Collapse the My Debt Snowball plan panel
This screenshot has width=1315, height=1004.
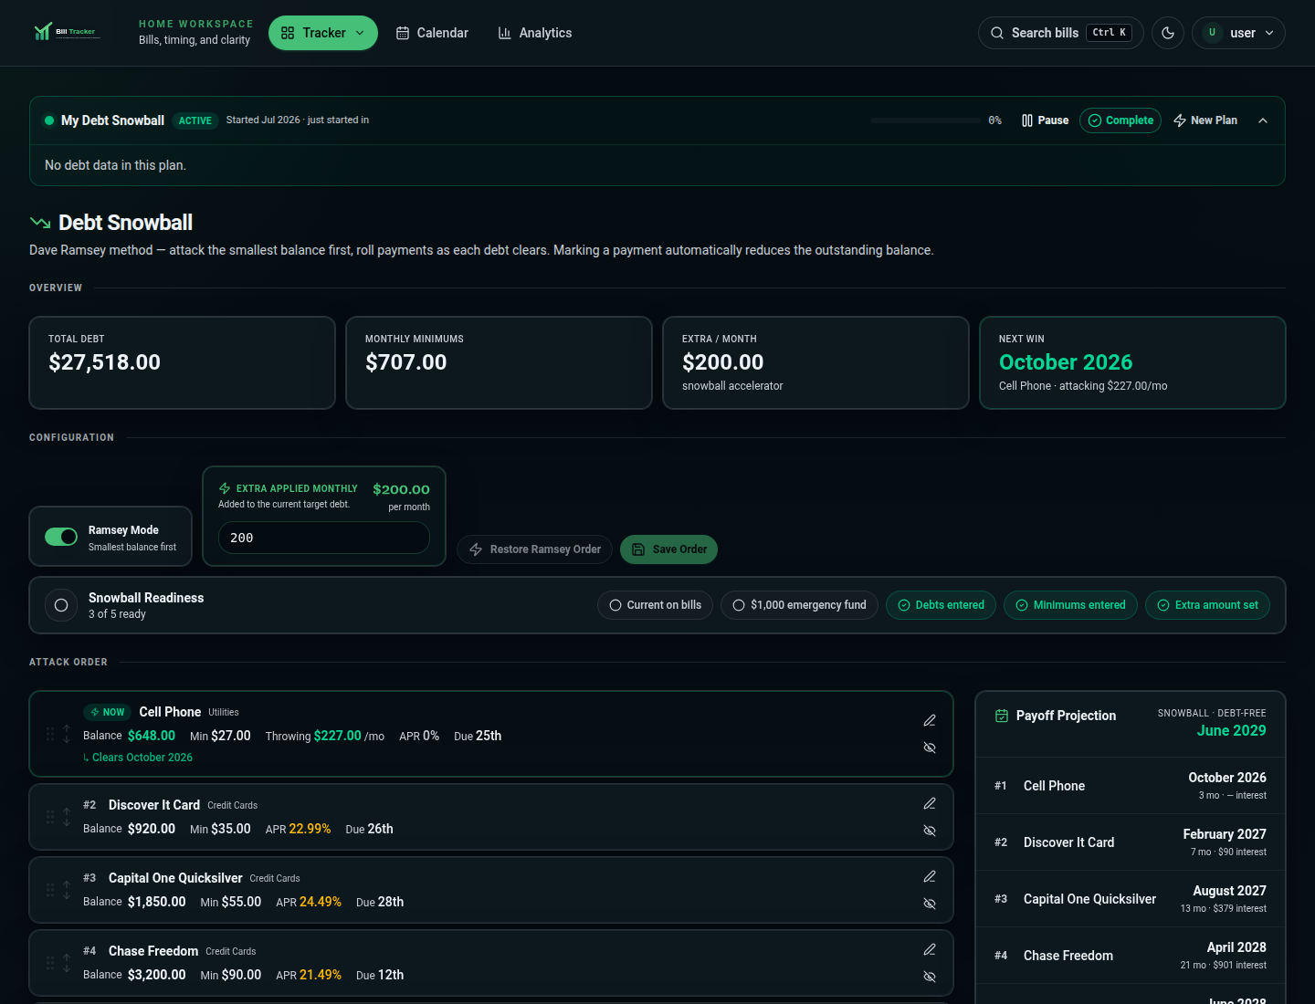pos(1263,120)
